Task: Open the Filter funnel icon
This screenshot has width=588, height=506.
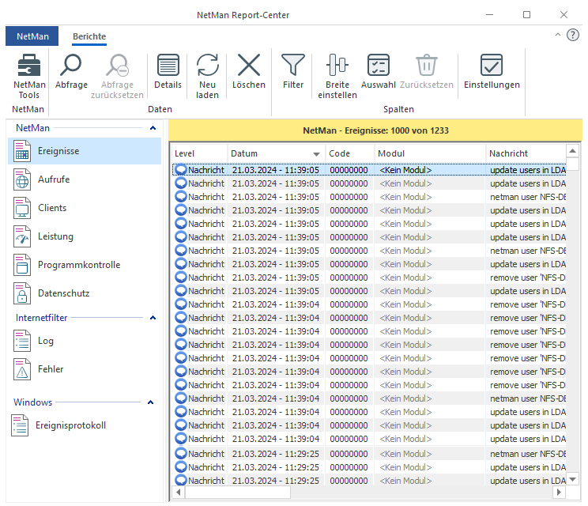Action: tap(292, 66)
